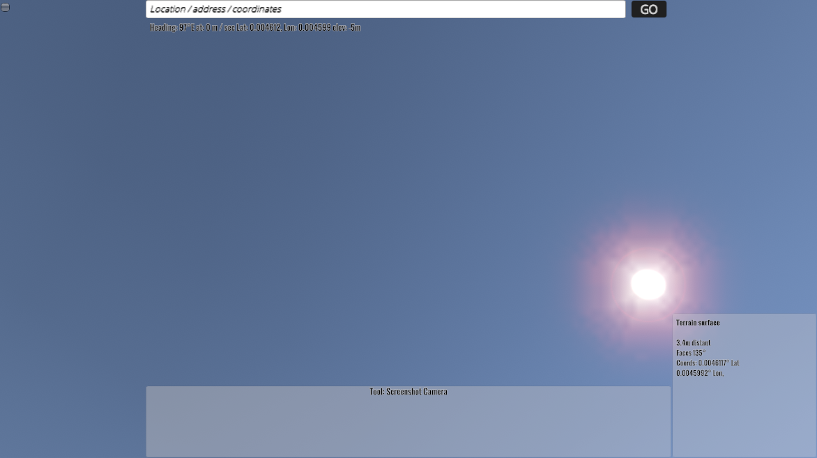Click the bright white sun disc
Image resolution: width=817 pixels, height=458 pixels.
(x=648, y=284)
